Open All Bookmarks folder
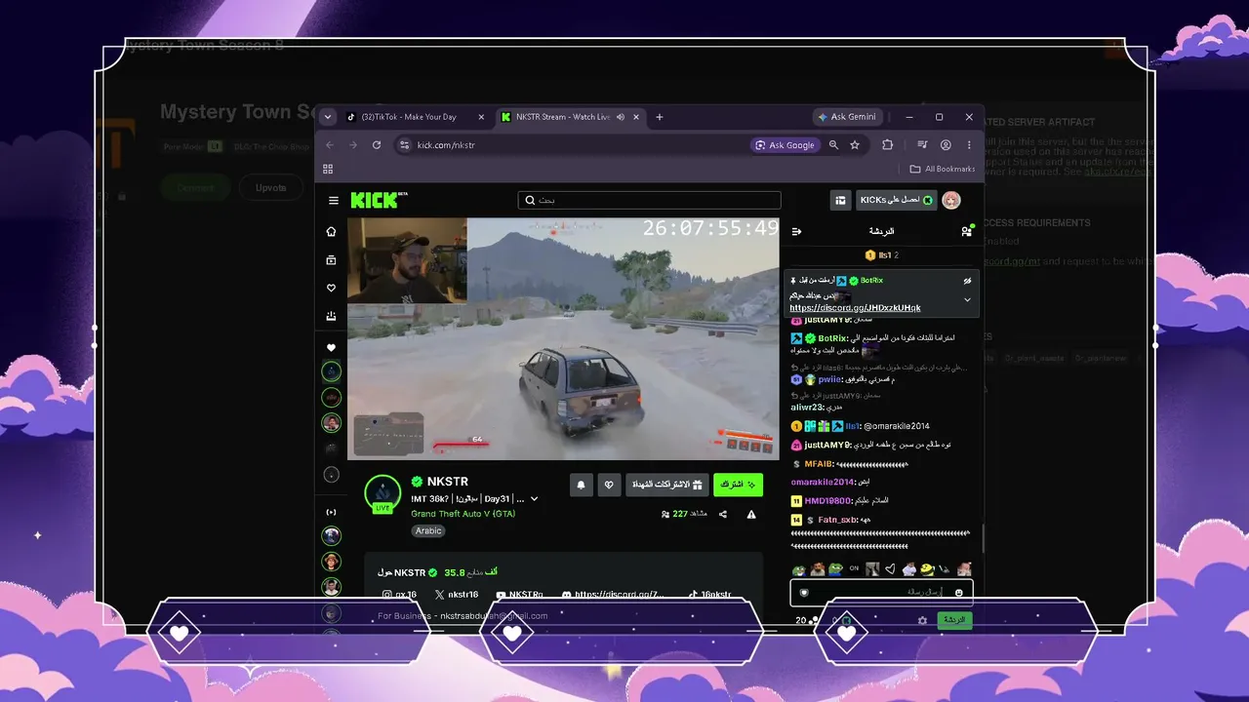Screen dimensions: 1249x702 point(943,169)
